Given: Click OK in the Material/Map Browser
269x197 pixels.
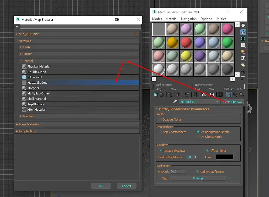Looking at the screenshot, I should point(101,186).
